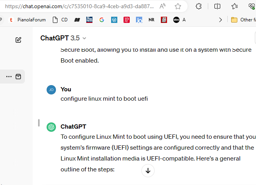The width and height of the screenshot is (256, 185).
Task: Start a new chat with compose icon
Action: [18, 40]
